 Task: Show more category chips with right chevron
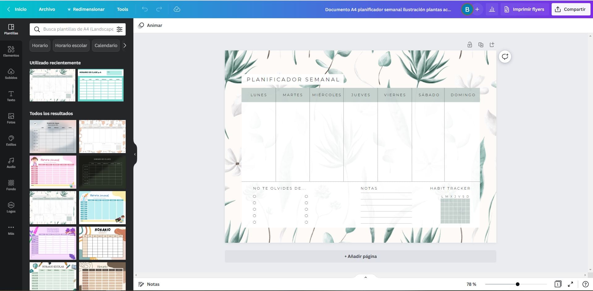pos(125,45)
